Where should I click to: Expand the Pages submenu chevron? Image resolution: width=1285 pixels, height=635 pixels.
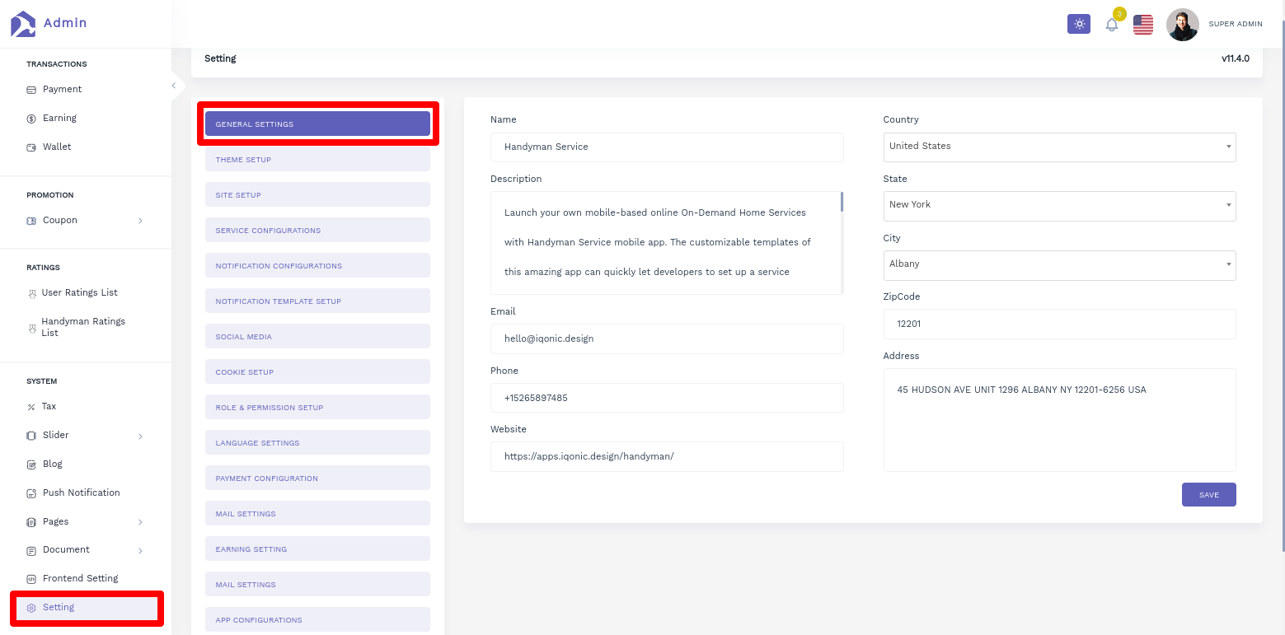pos(140,522)
